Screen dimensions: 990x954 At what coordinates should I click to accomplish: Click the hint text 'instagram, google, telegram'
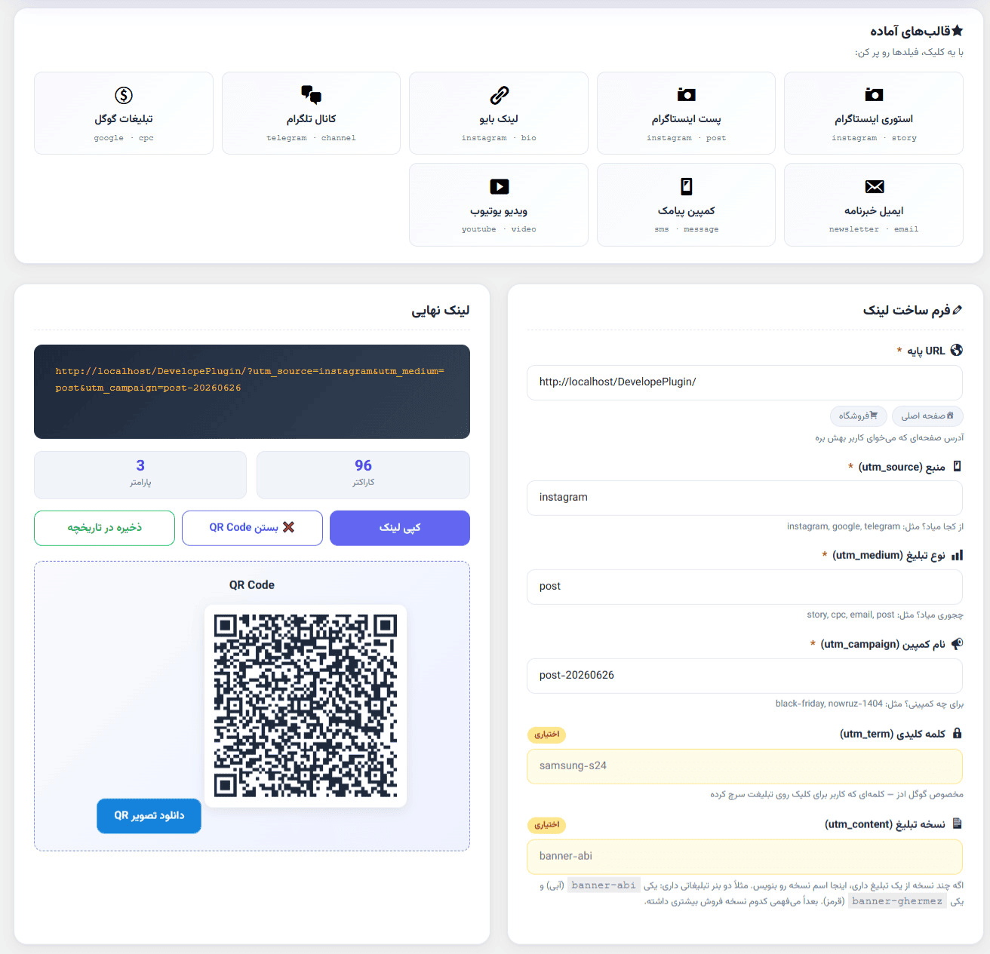(x=844, y=526)
